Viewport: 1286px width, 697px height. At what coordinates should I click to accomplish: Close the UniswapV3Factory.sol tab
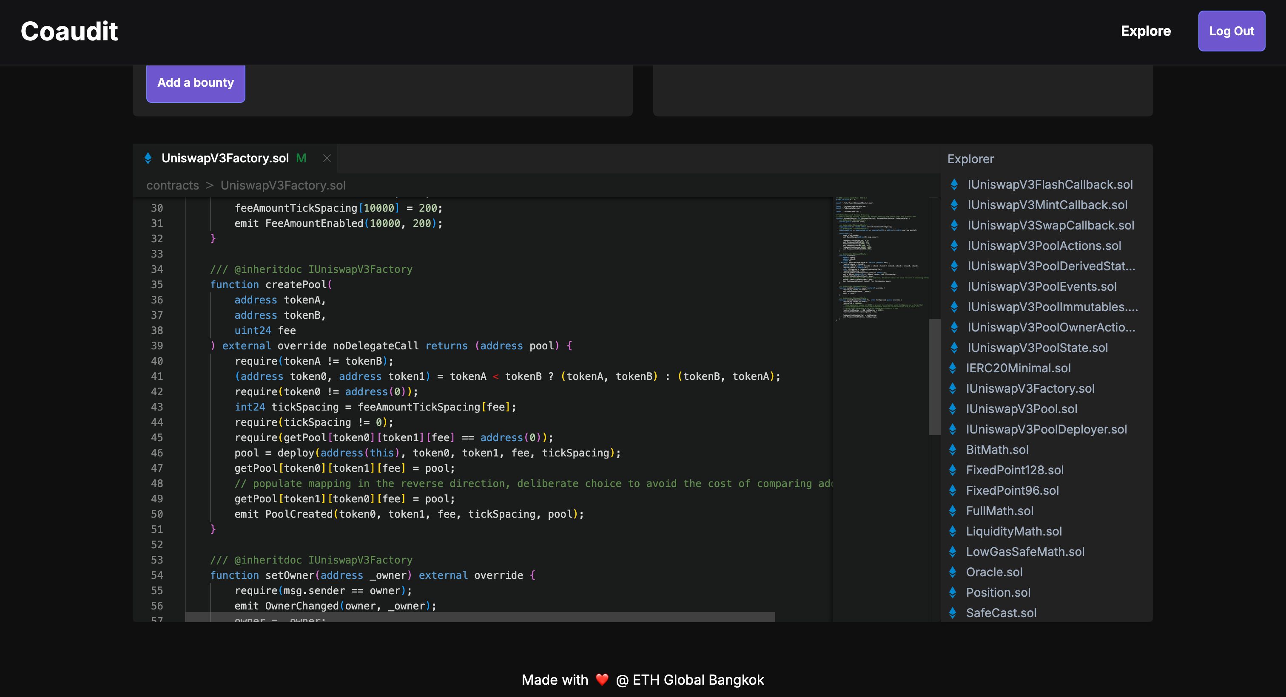324,158
